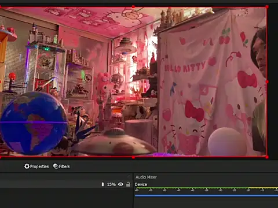
Task: Click the bottom-center red resize handle
Action: tap(133, 157)
